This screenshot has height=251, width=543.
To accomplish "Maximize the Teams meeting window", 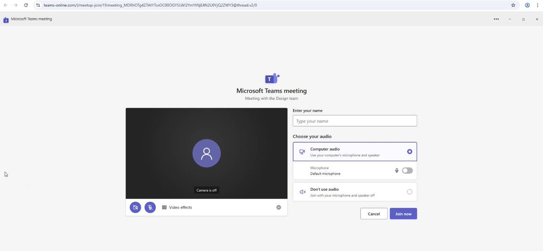I will [523, 19].
